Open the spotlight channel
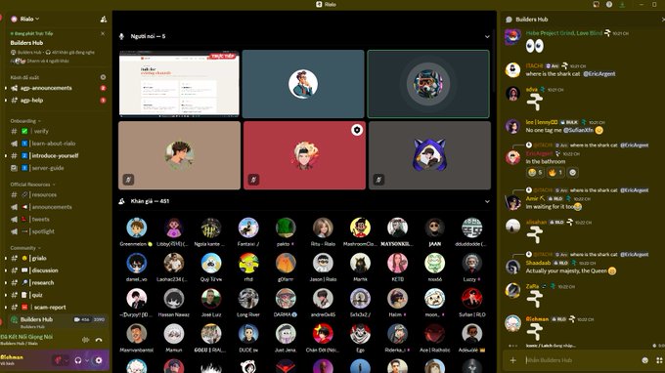This screenshot has height=373, width=665. (x=43, y=231)
